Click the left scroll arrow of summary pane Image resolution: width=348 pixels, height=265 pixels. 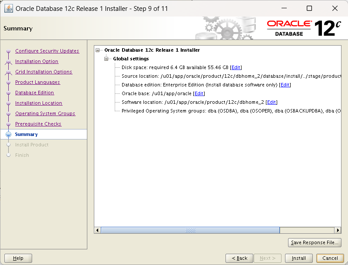(97, 230)
